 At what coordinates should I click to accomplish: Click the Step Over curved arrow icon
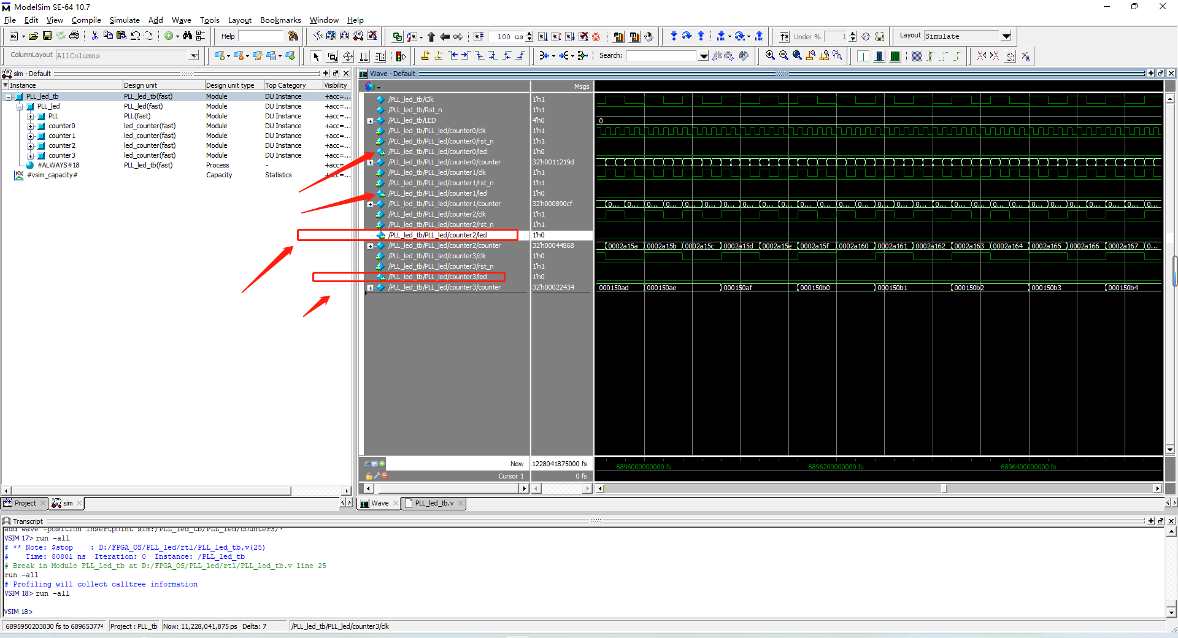tap(687, 36)
